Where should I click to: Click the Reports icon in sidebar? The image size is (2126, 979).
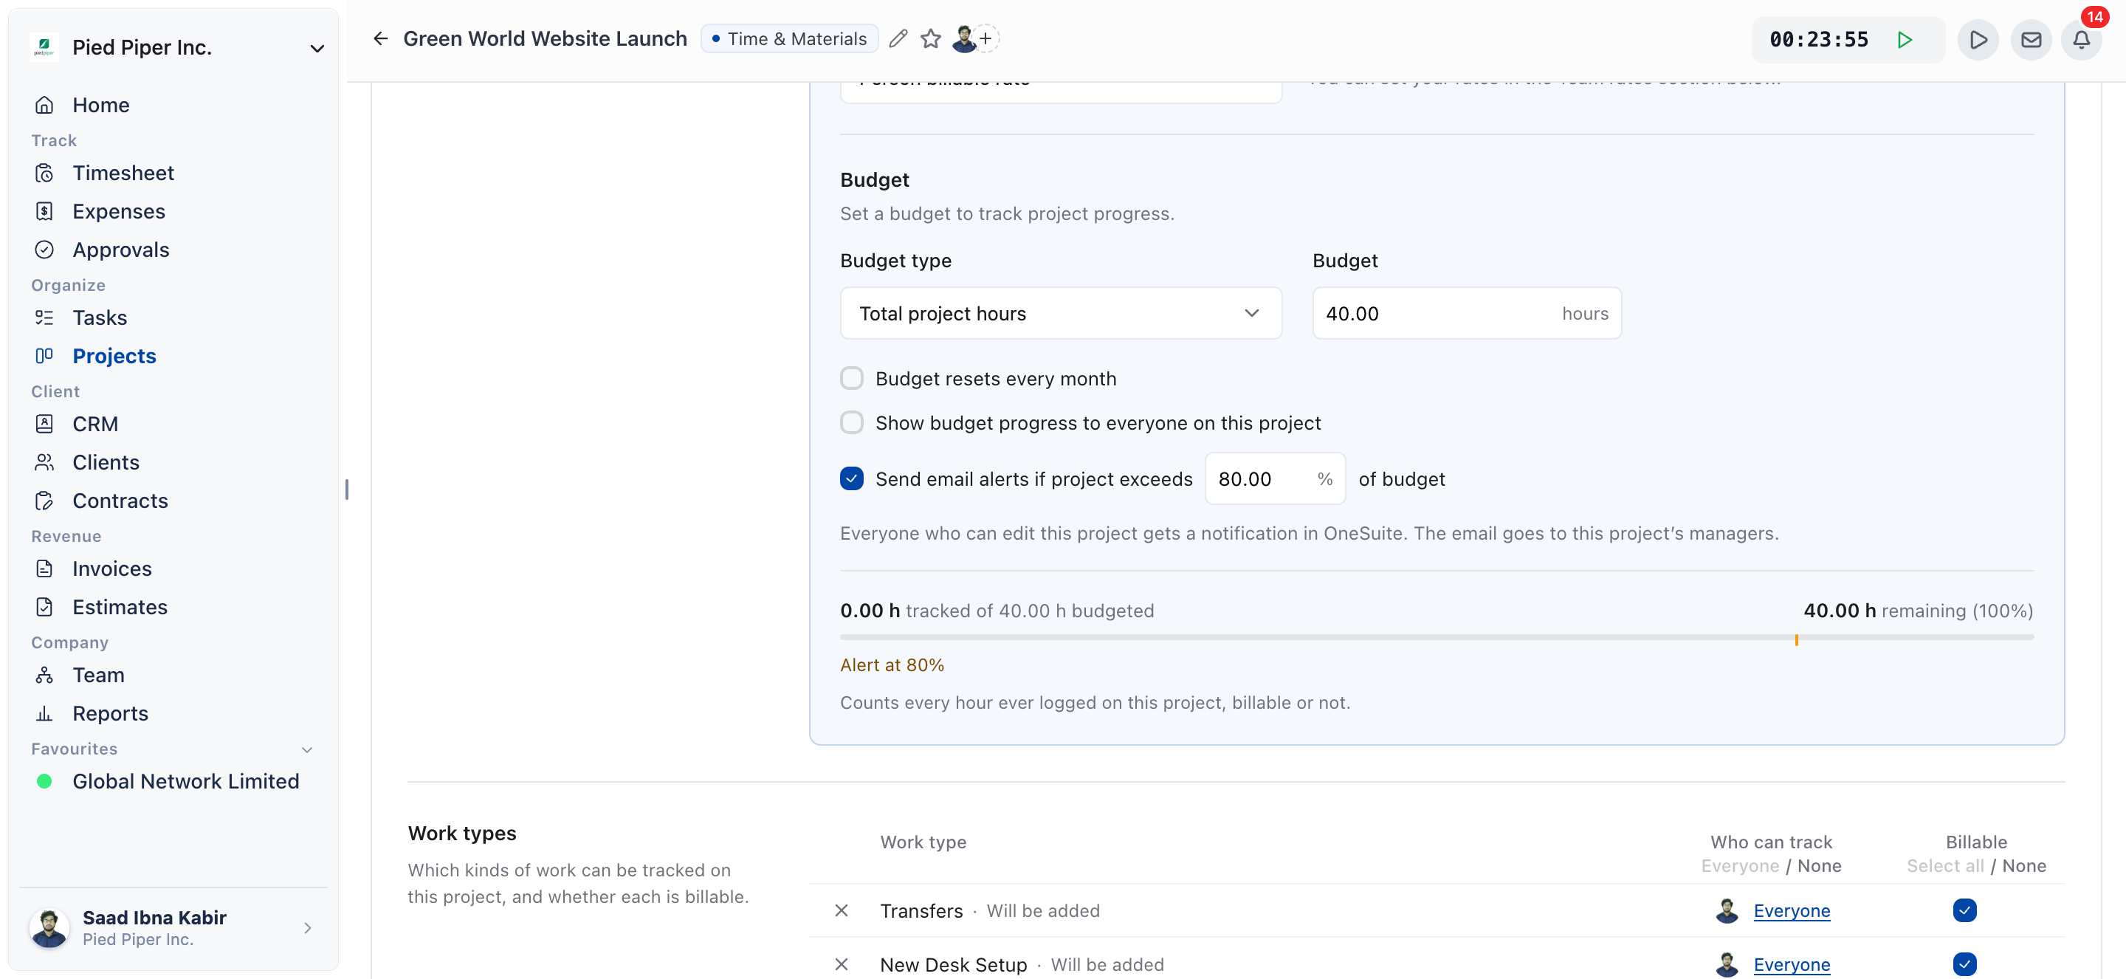pyautogui.click(x=44, y=713)
